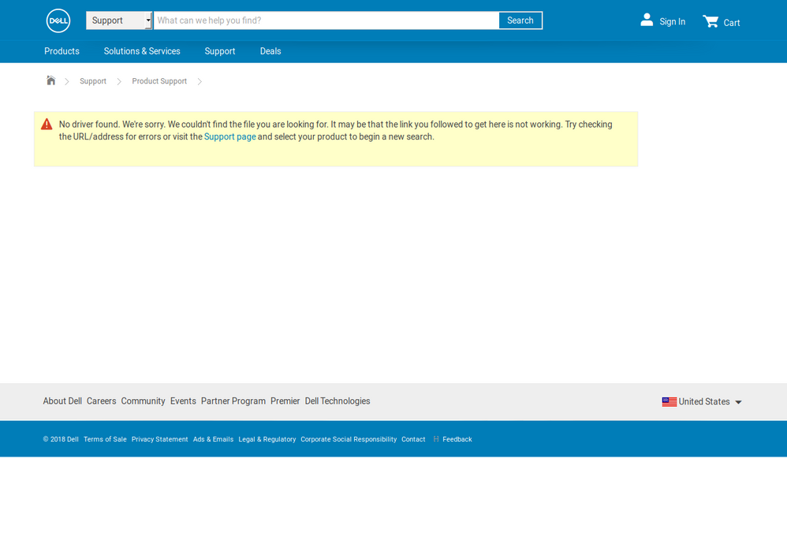Select Deals in the navigation bar
This screenshot has height=537, width=787.
coord(270,50)
